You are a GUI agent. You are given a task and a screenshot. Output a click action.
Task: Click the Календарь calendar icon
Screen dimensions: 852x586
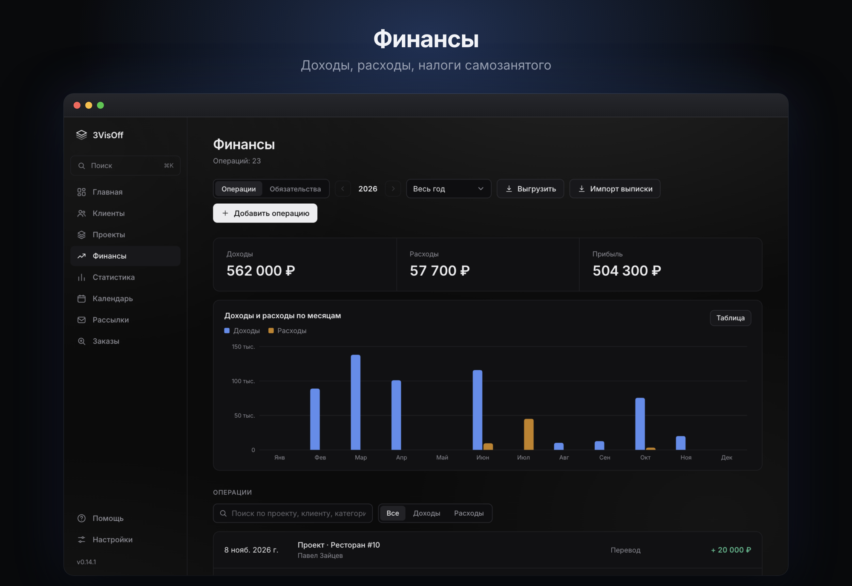(81, 299)
